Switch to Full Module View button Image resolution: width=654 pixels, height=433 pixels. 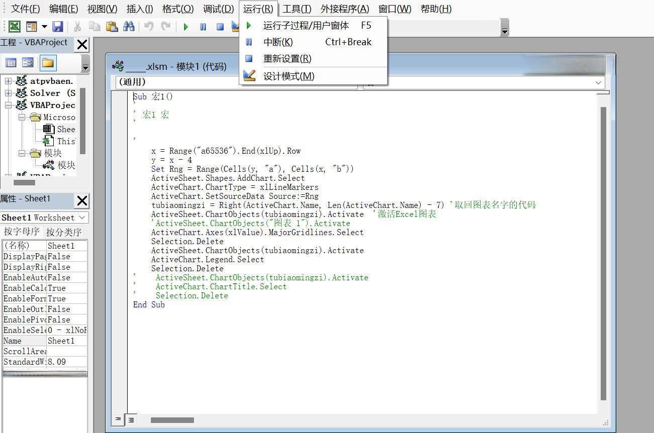point(131,419)
